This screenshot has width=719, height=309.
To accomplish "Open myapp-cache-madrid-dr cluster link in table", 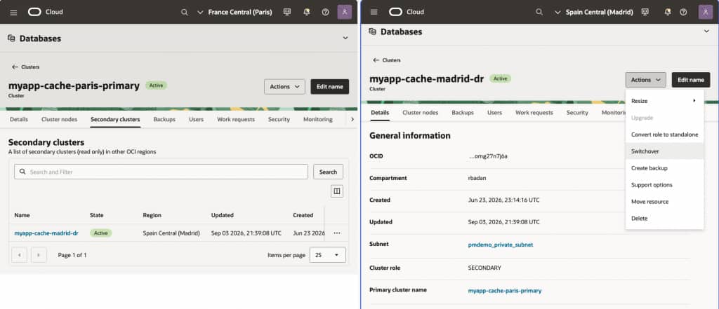I will point(46,233).
